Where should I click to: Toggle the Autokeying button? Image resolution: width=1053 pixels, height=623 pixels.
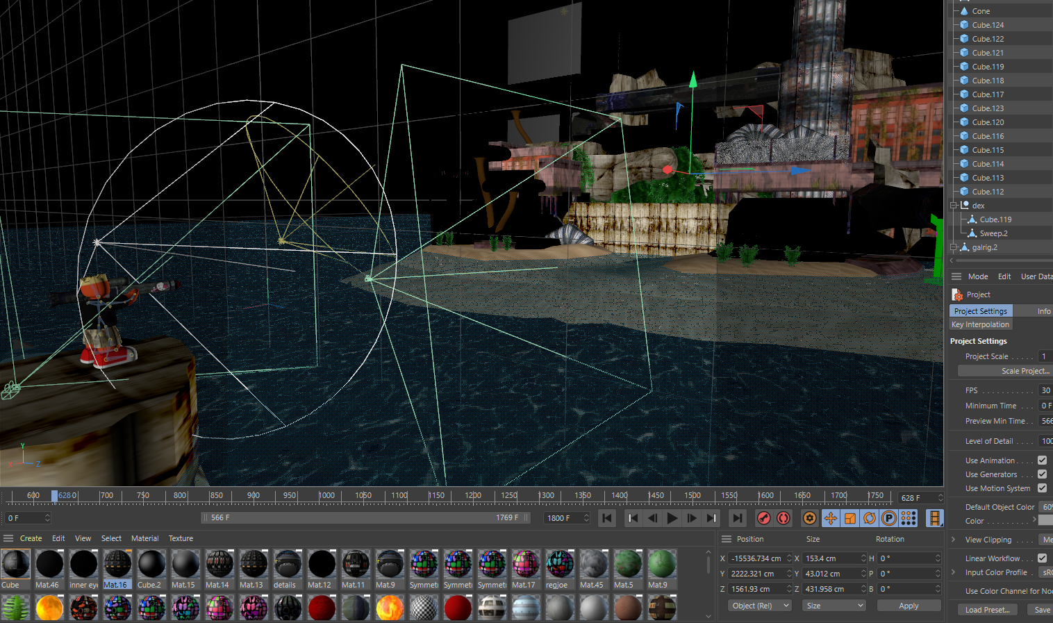click(783, 518)
